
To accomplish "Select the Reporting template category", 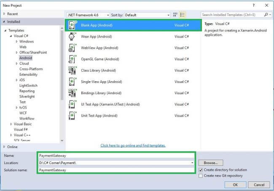I will click(x=27, y=91).
